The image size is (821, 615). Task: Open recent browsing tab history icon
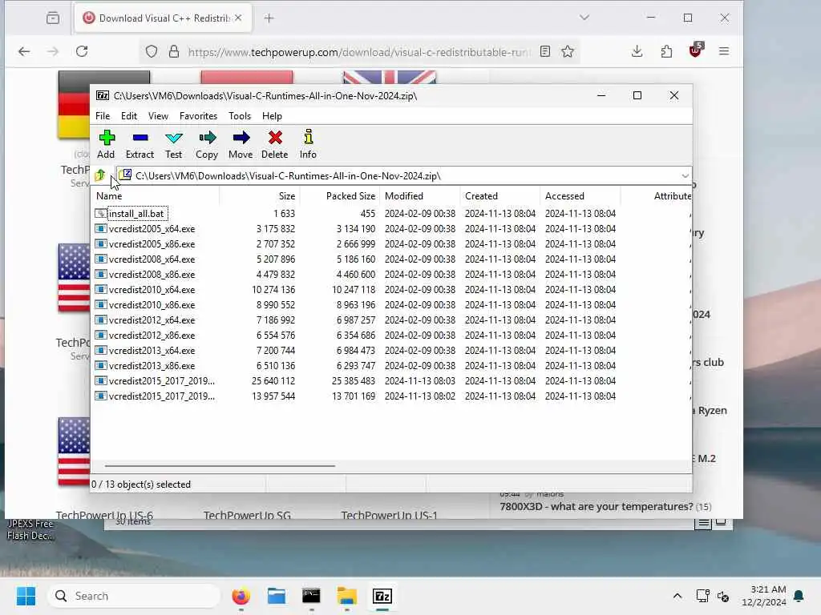pyautogui.click(x=53, y=18)
